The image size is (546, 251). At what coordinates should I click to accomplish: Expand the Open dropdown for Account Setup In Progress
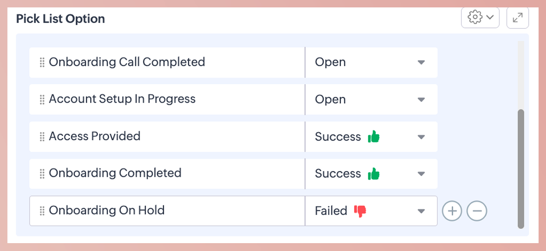tap(421, 100)
